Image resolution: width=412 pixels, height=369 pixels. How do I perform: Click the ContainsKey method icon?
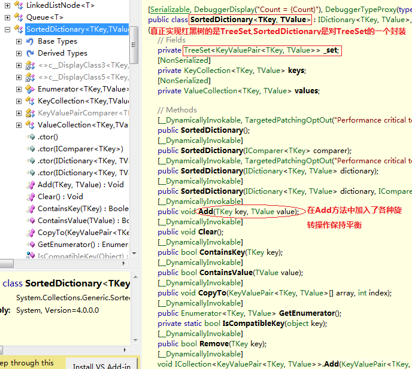click(x=31, y=209)
